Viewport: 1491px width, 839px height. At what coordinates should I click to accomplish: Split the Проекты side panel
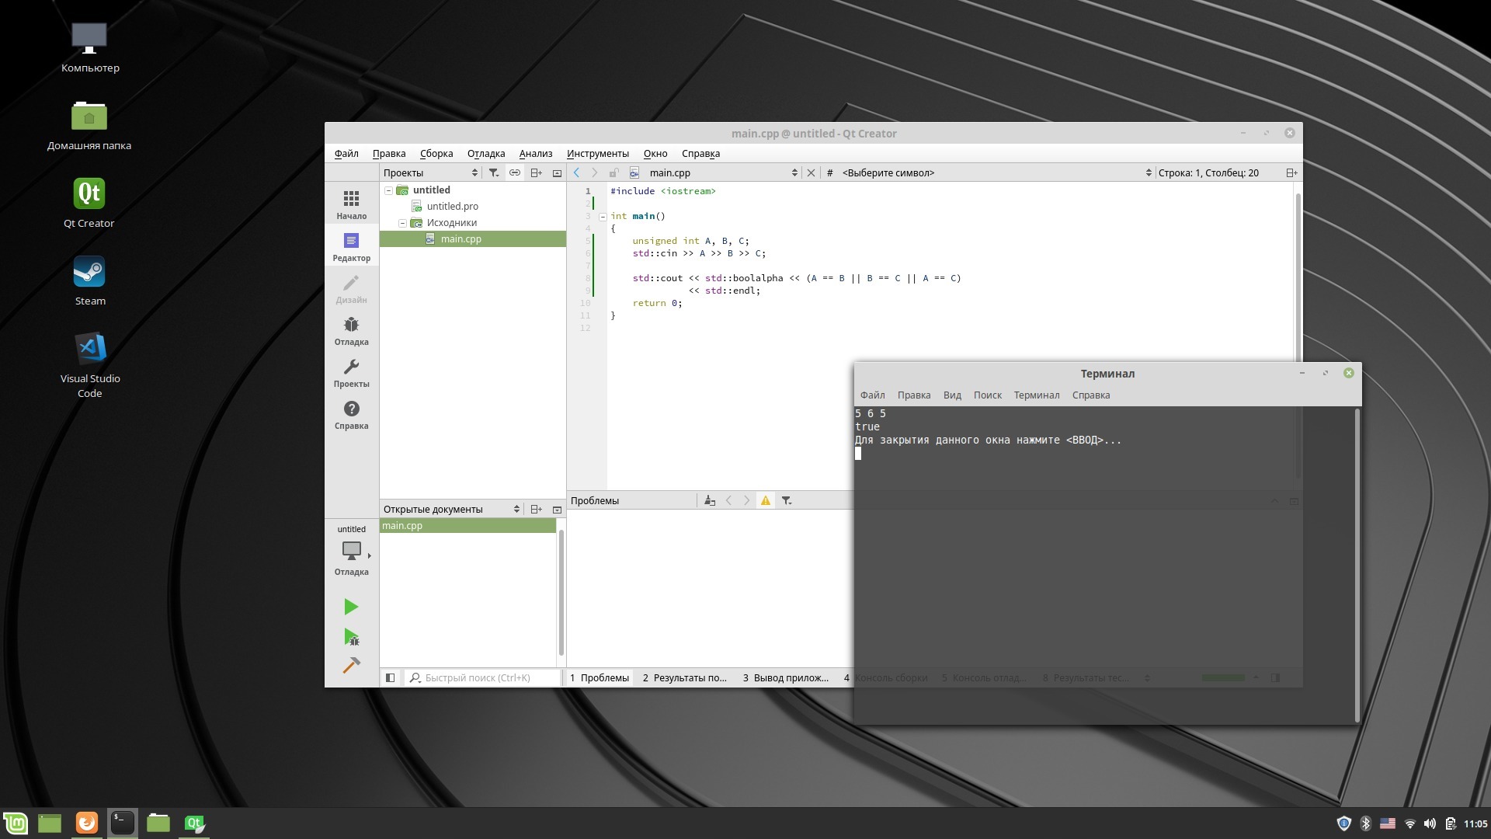536,172
